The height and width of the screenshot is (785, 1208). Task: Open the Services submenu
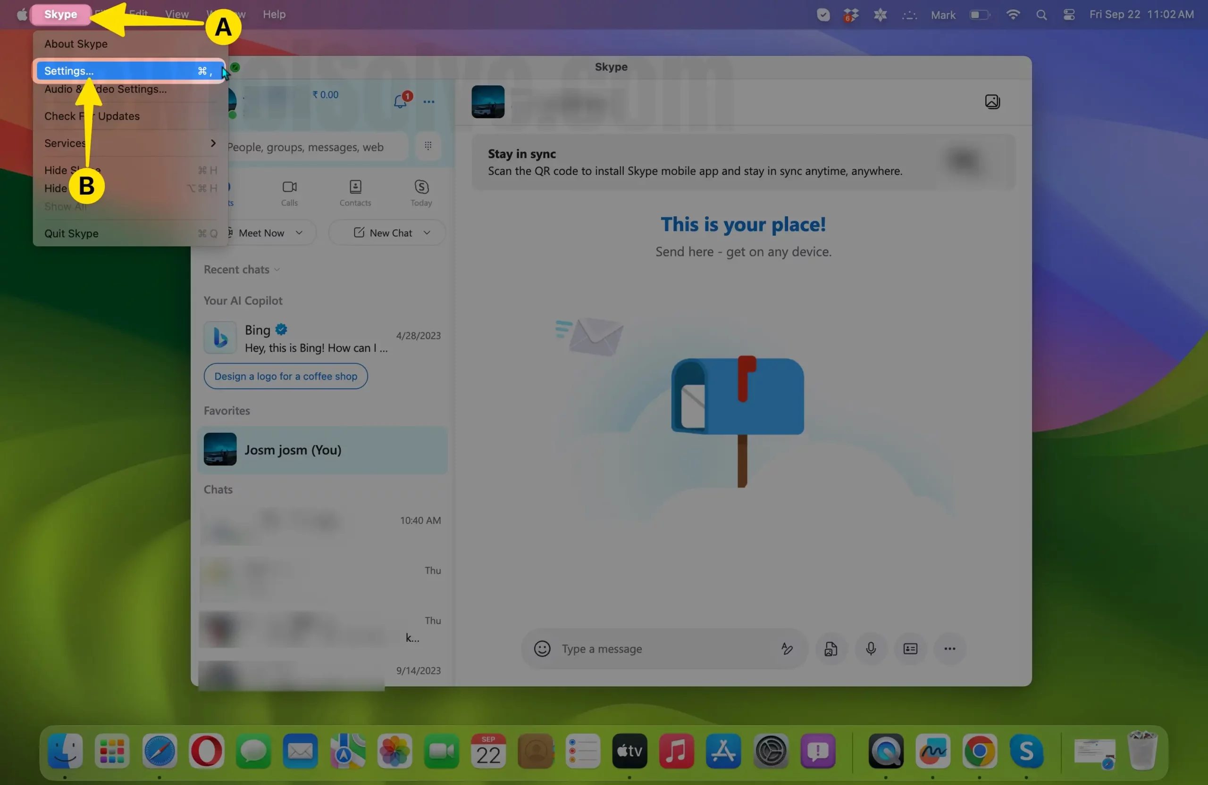pyautogui.click(x=130, y=143)
